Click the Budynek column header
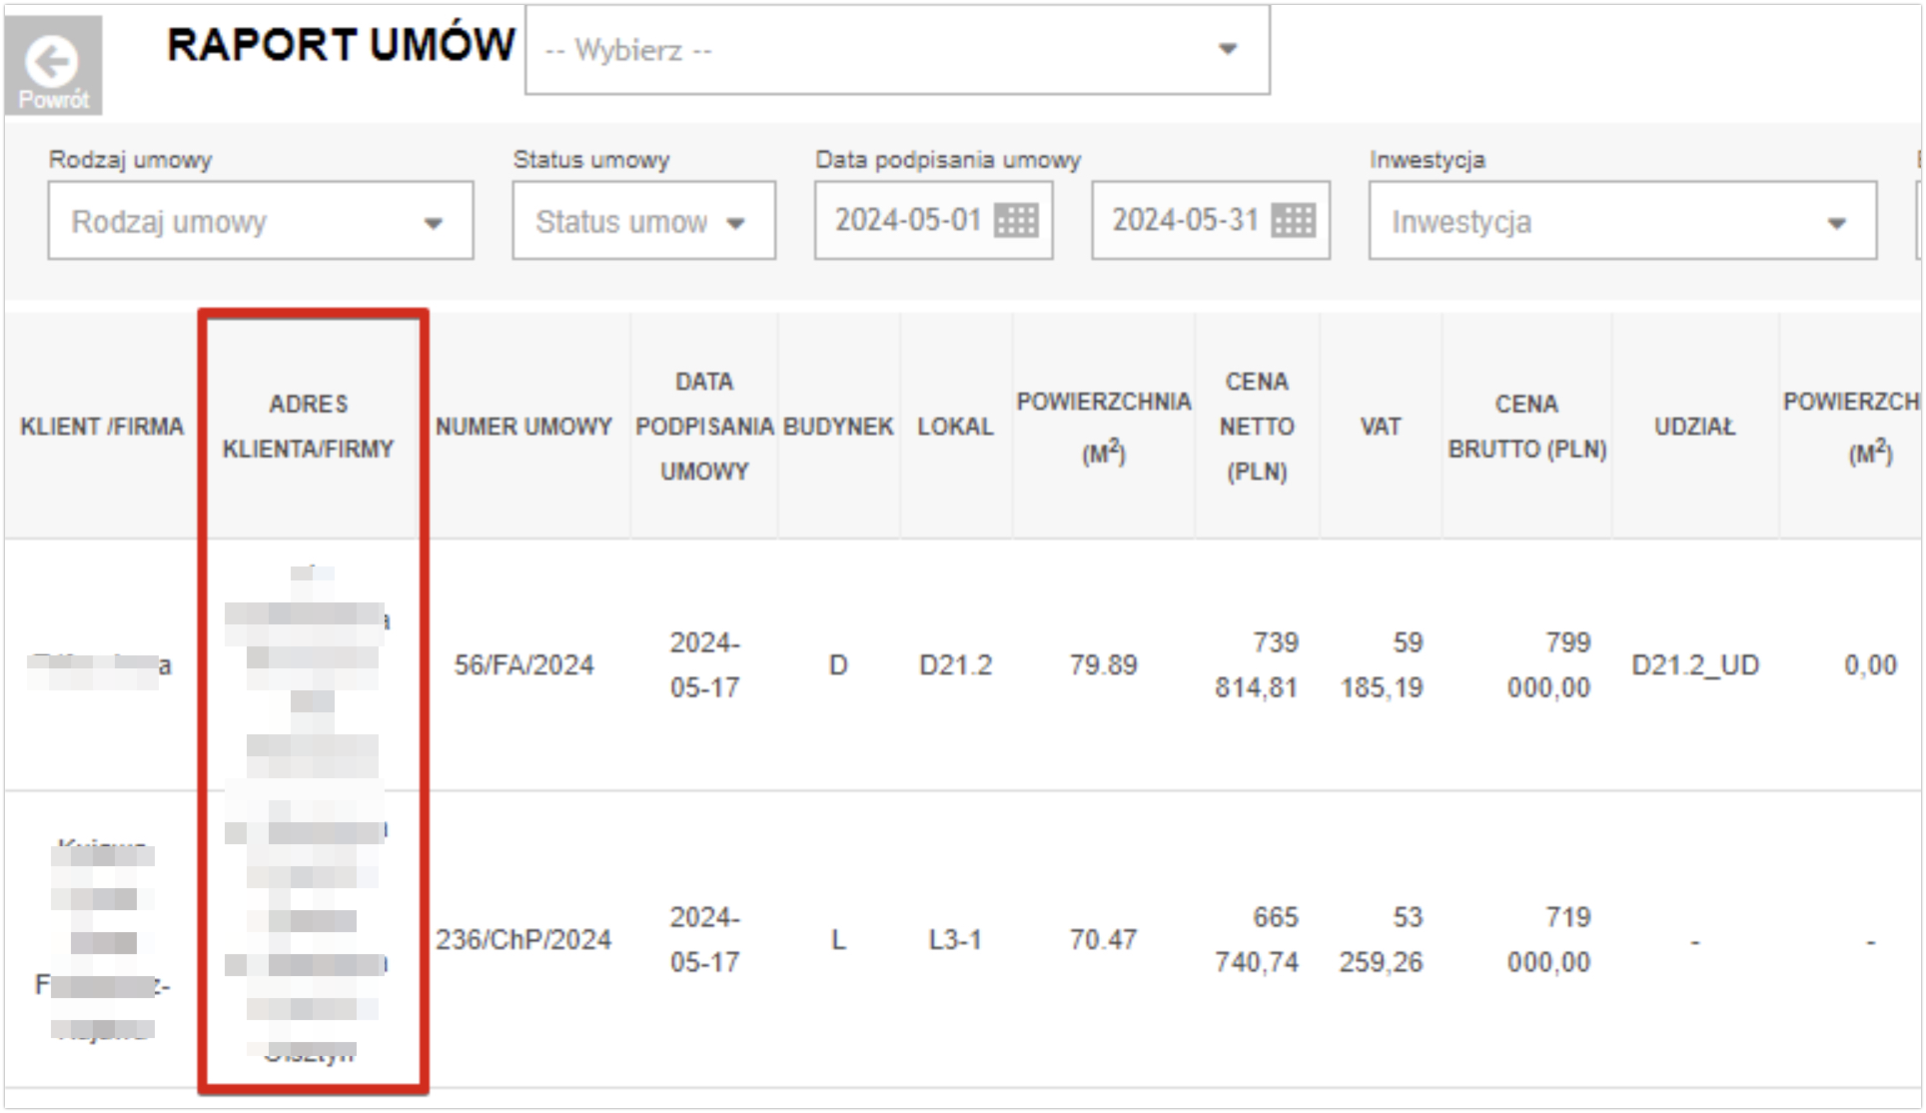The width and height of the screenshot is (1926, 1113). (838, 427)
